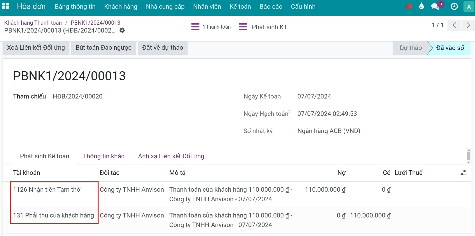The width and height of the screenshot is (475, 236).
Task: Click description cell in 131 row
Action: [231, 220]
